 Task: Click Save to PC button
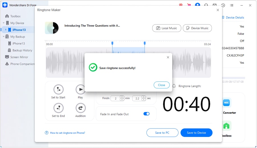pos(162,133)
